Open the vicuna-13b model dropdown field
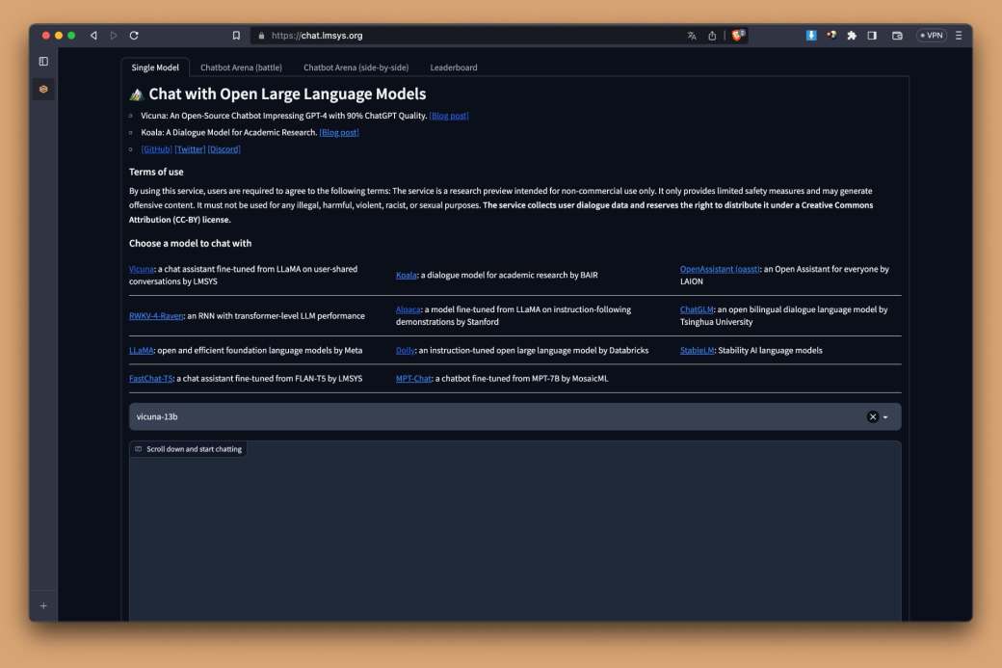 click(515, 416)
